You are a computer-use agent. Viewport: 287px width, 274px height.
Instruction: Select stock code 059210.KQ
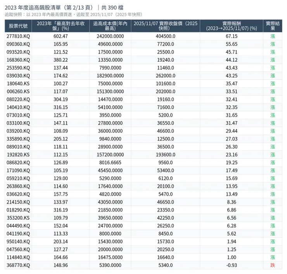(18, 179)
